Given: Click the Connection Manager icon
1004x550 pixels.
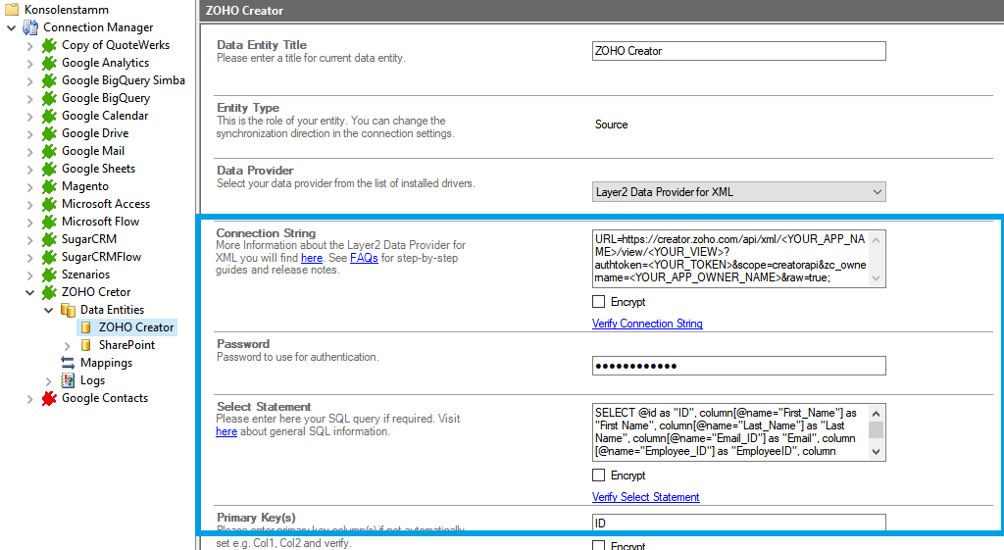Looking at the screenshot, I should point(30,27).
